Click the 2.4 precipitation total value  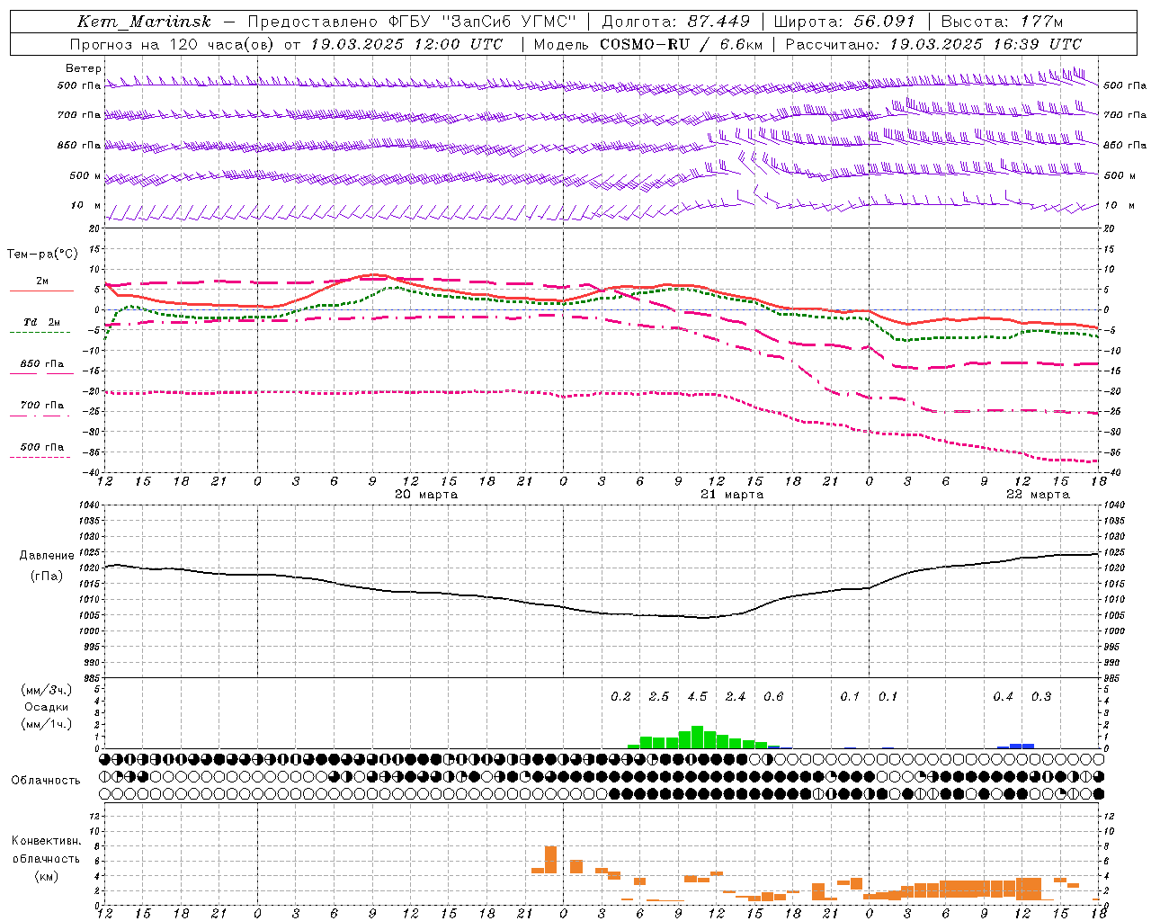(x=736, y=696)
